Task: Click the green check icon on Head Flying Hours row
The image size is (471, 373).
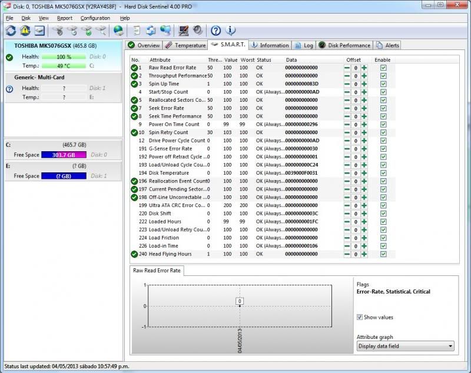Action: [134, 254]
